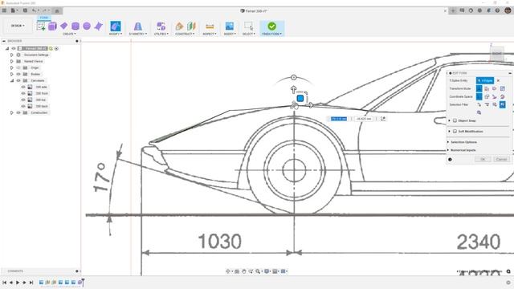The height and width of the screenshot is (289, 514).
Task: Open the data panel grid icon
Action: 4,10
